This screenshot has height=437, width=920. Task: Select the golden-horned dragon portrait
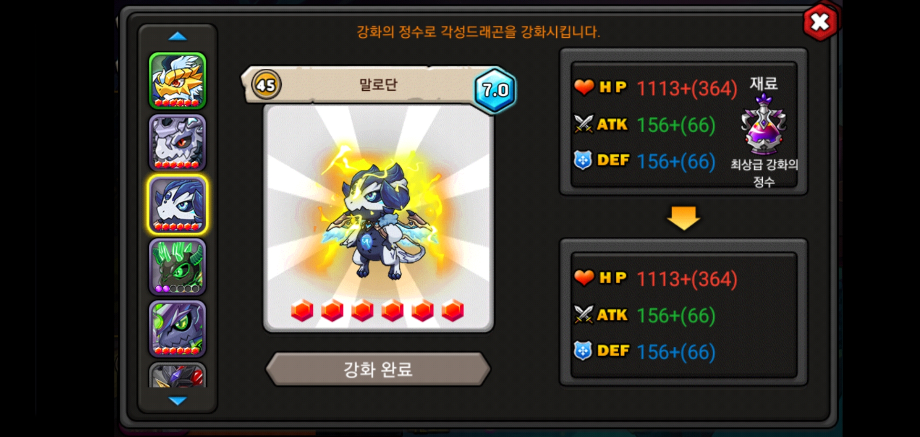tap(178, 81)
